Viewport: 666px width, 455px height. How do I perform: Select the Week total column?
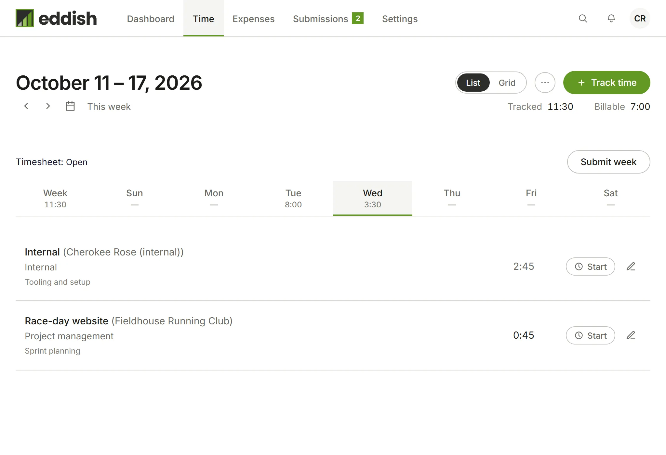[55, 198]
